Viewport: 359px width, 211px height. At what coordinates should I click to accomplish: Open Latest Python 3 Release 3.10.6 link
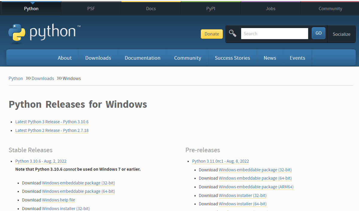[x=52, y=122]
